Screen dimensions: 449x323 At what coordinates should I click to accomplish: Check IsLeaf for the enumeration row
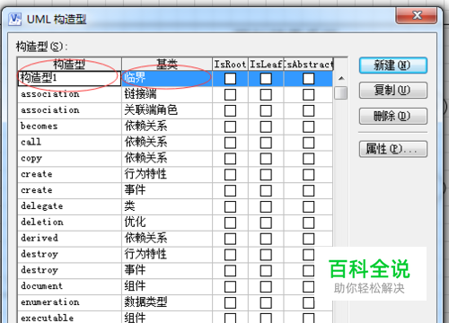click(266, 302)
